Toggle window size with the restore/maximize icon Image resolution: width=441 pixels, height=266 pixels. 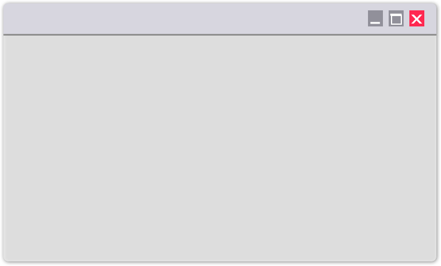pos(396,18)
